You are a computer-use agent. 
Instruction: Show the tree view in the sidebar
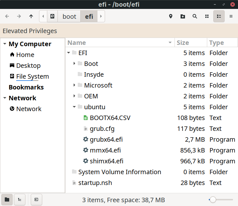[x=20, y=200]
